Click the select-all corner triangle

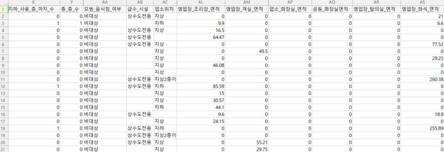pyautogui.click(x=4, y=3)
